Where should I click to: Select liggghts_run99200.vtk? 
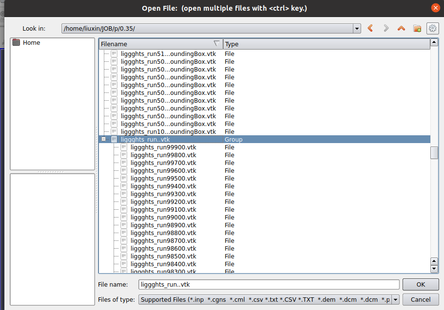163,201
